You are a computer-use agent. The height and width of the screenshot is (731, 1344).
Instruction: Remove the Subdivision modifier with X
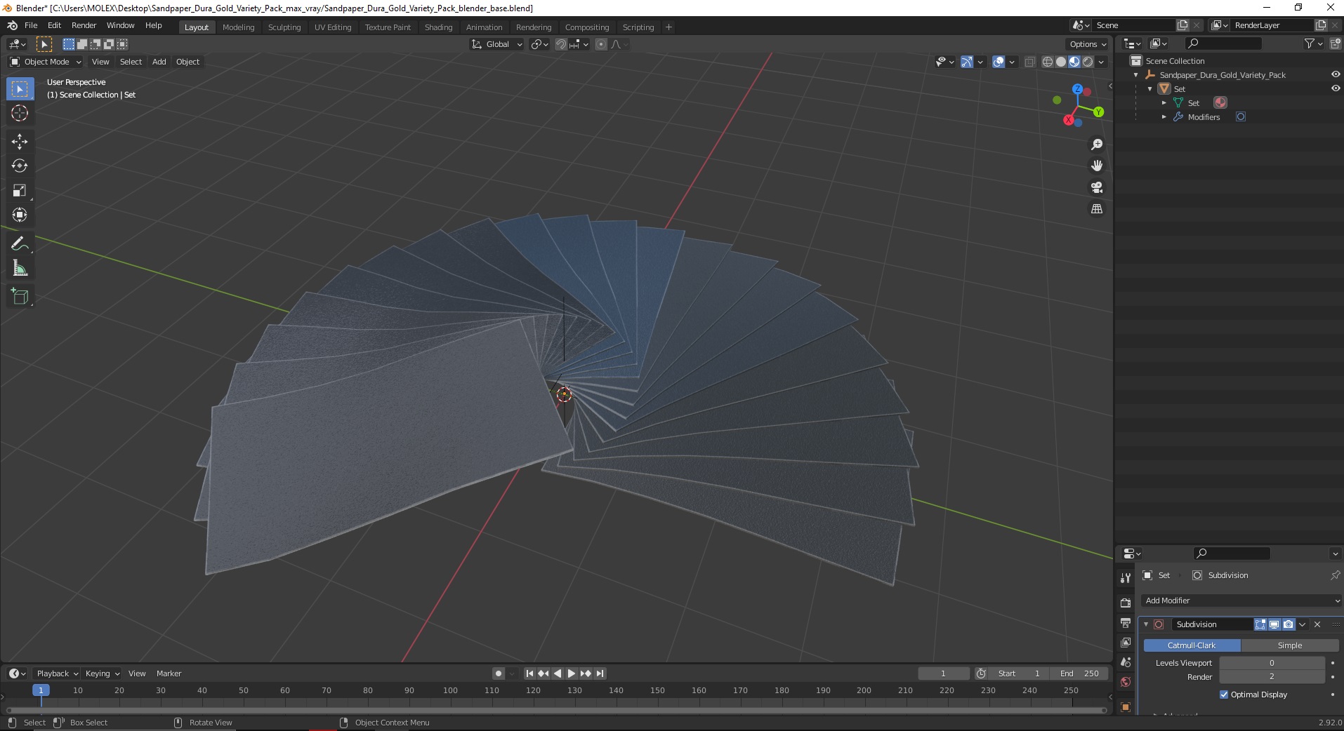(x=1317, y=624)
